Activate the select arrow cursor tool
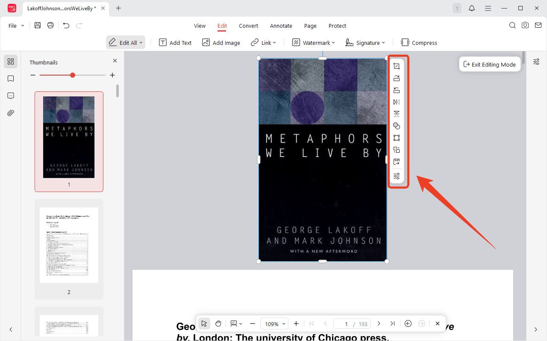Screen dimensions: 547x341 [x=204, y=324]
